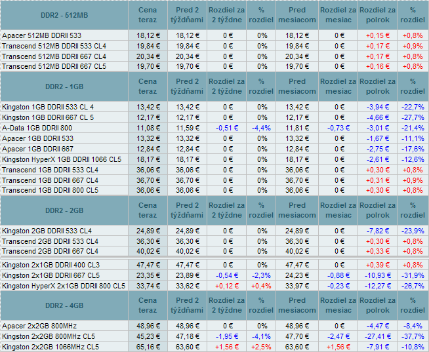Viewport: 429px width, 352px height.
Task: Select the +2,5% two-week percent cell
Action: (261, 347)
